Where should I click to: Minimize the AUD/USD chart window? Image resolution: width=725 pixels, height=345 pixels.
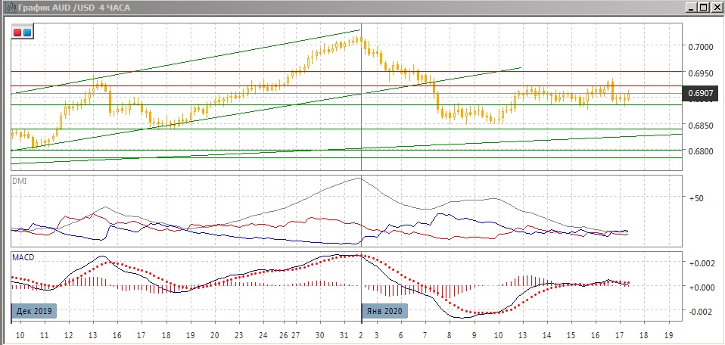click(691, 7)
